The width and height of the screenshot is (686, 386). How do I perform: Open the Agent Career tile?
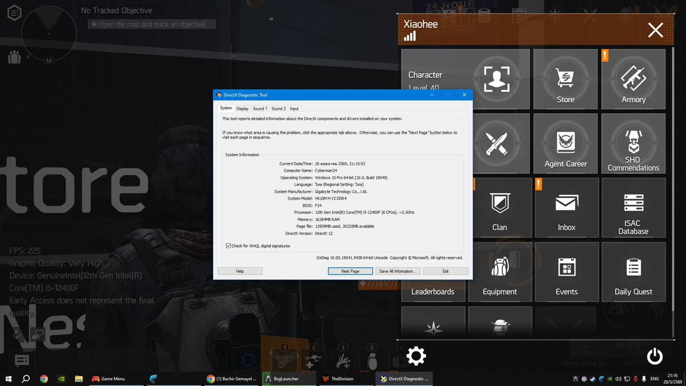pyautogui.click(x=565, y=143)
